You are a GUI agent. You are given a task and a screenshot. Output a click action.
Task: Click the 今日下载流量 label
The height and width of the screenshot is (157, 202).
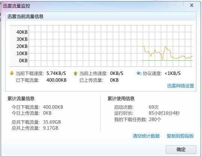coord(26,107)
